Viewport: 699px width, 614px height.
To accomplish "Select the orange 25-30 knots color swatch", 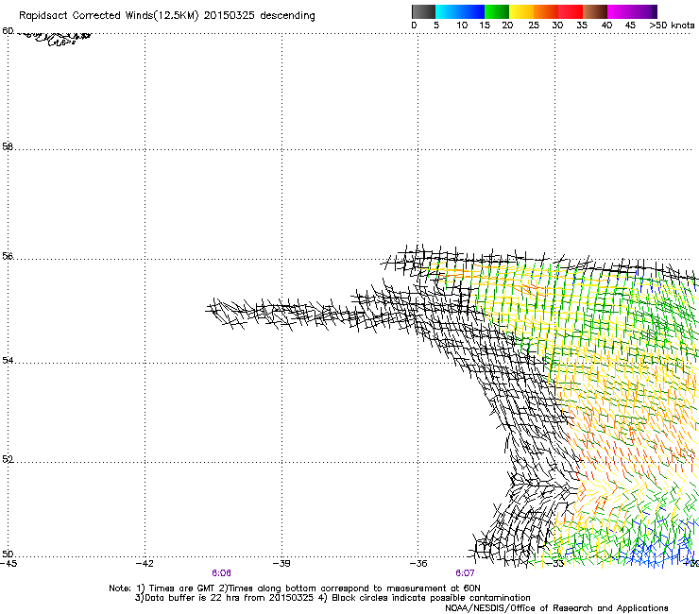I will 546,11.
